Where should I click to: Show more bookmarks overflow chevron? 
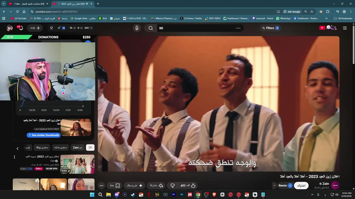point(326,19)
